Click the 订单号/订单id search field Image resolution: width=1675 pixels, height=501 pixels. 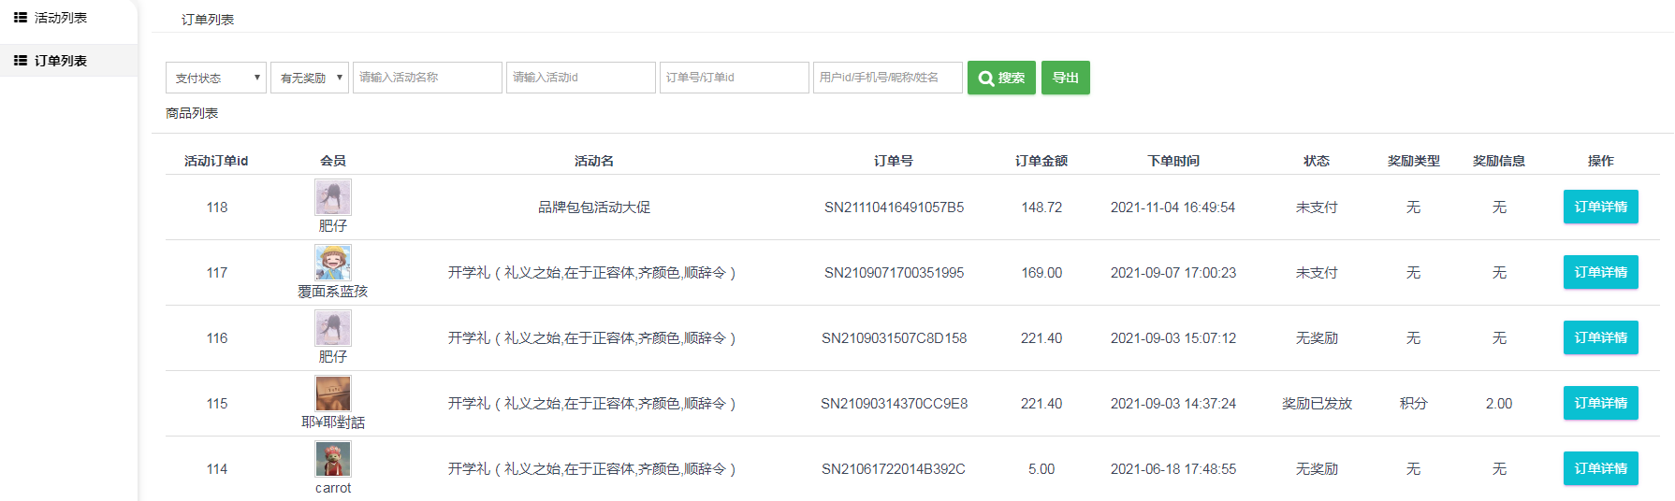(x=734, y=78)
